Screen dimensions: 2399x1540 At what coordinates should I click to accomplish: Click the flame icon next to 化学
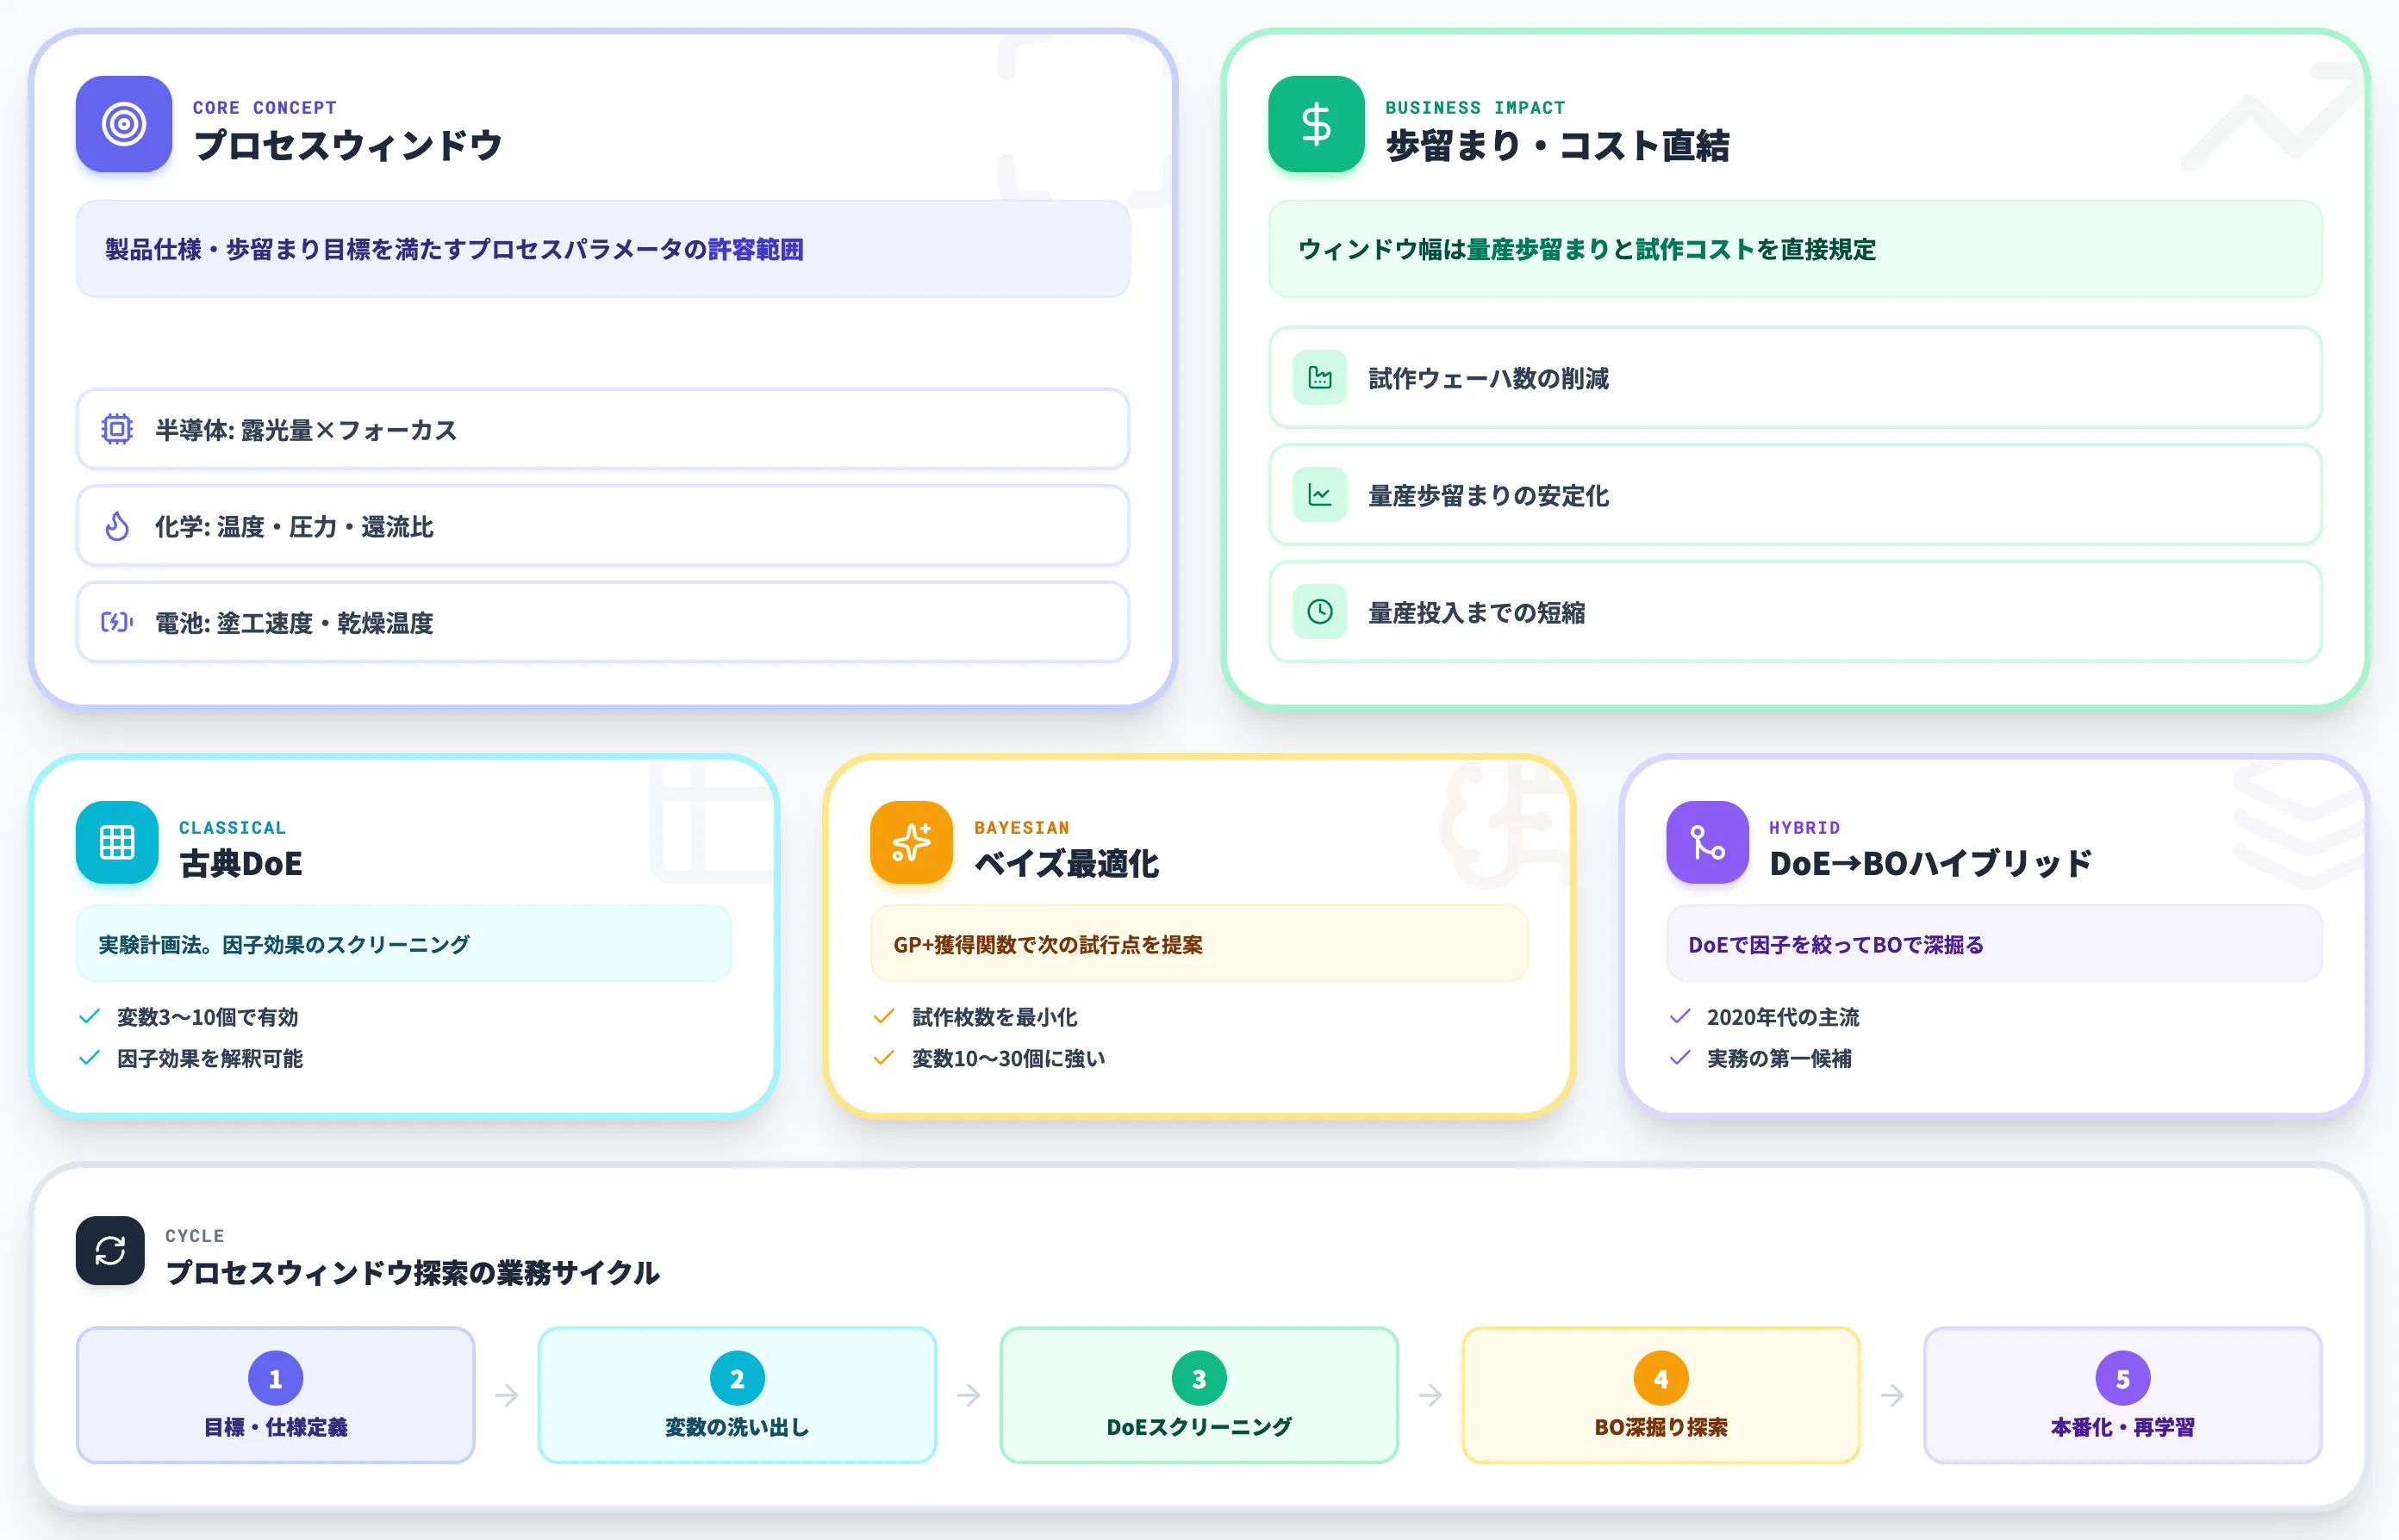pyautogui.click(x=117, y=526)
